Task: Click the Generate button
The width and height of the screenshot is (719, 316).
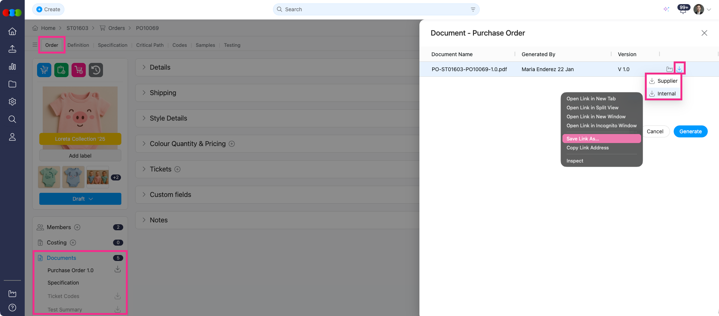Action: click(x=690, y=131)
